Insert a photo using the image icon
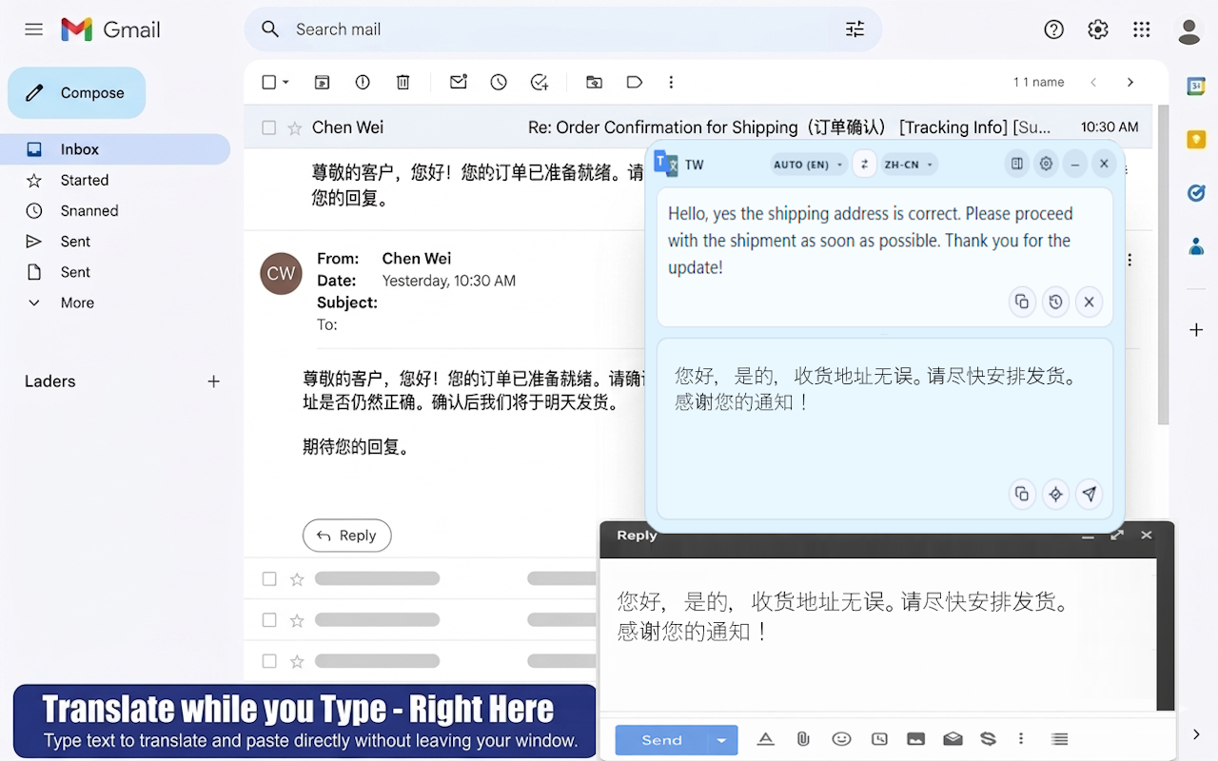Screen dimensions: 1218x761 915,738
